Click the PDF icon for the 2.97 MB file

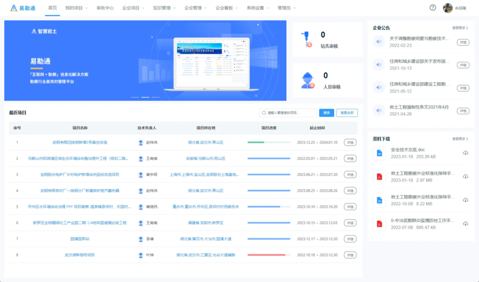click(x=380, y=177)
